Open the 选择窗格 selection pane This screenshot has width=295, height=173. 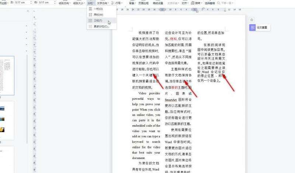(209, 3)
